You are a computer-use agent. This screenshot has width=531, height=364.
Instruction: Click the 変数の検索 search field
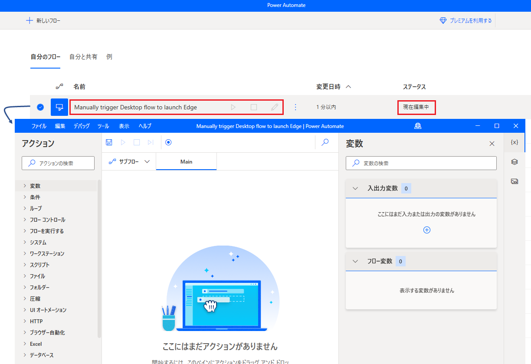421,163
